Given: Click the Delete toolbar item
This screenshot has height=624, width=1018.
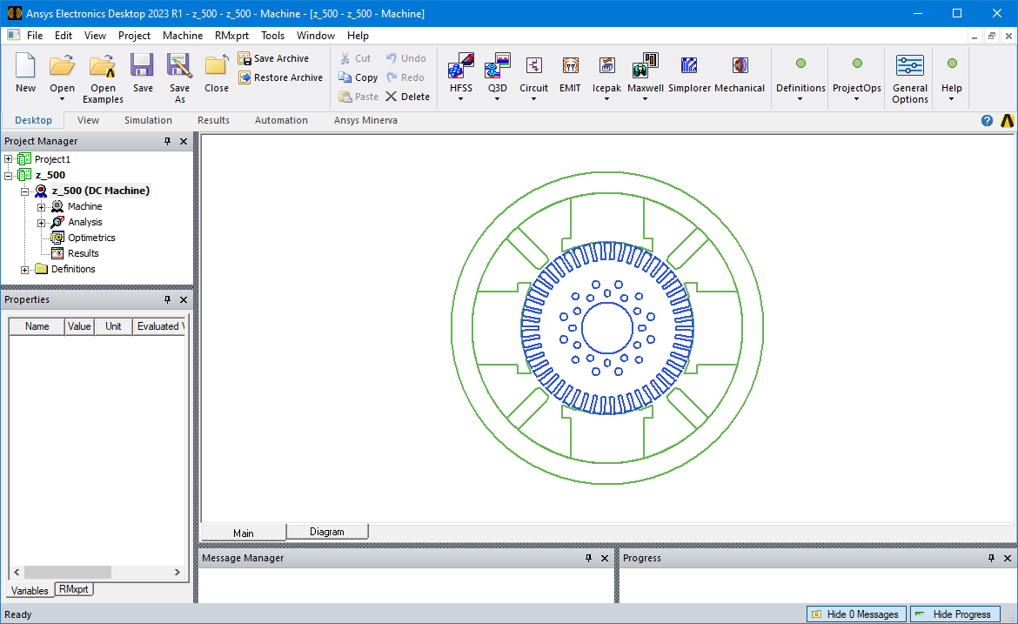Looking at the screenshot, I should tap(408, 97).
